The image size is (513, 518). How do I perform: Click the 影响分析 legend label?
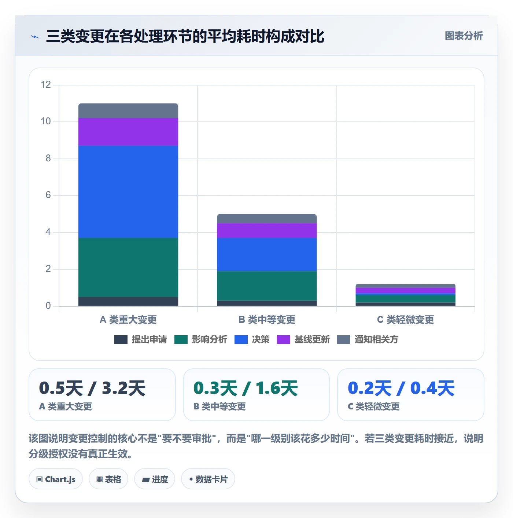click(x=210, y=340)
